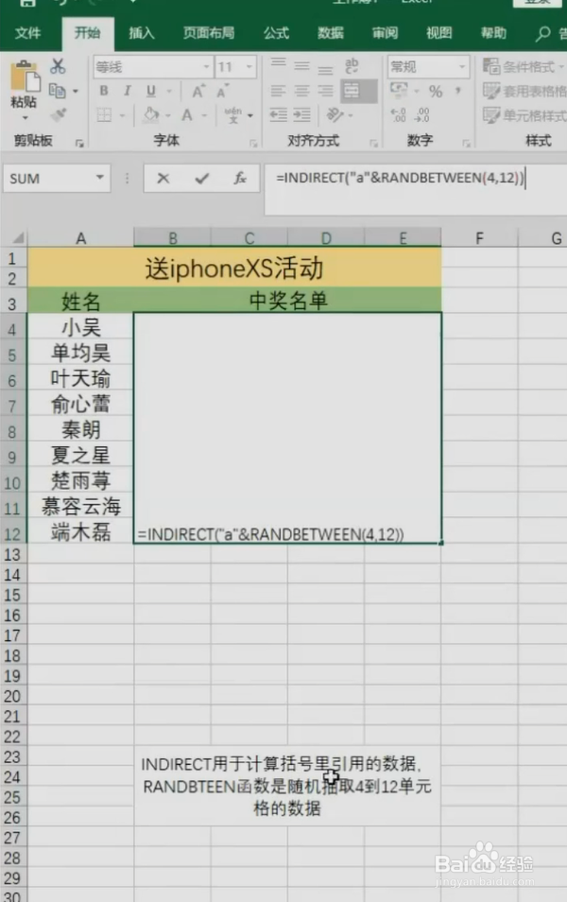Toggle Merge and Center
Screen dimensions: 567x902
(x=352, y=91)
